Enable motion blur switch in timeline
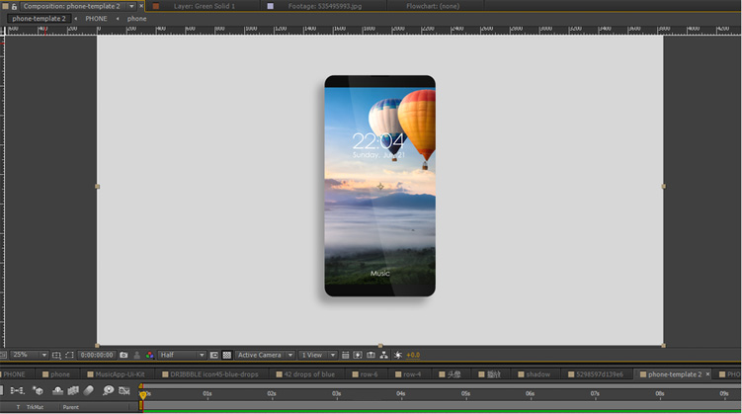Viewport: 742px width, 414px height. coord(89,391)
